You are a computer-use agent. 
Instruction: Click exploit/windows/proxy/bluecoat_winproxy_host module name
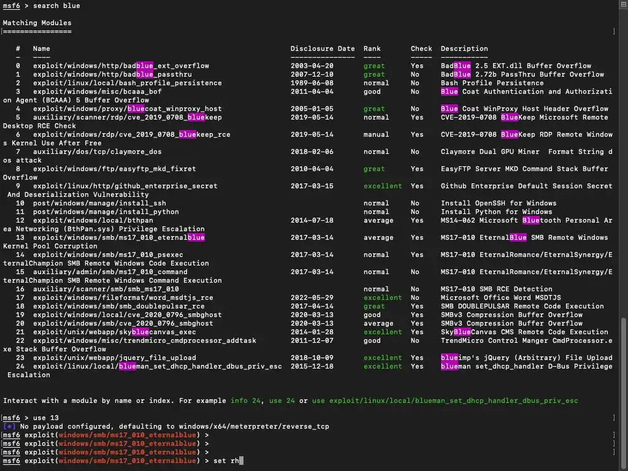click(x=128, y=109)
